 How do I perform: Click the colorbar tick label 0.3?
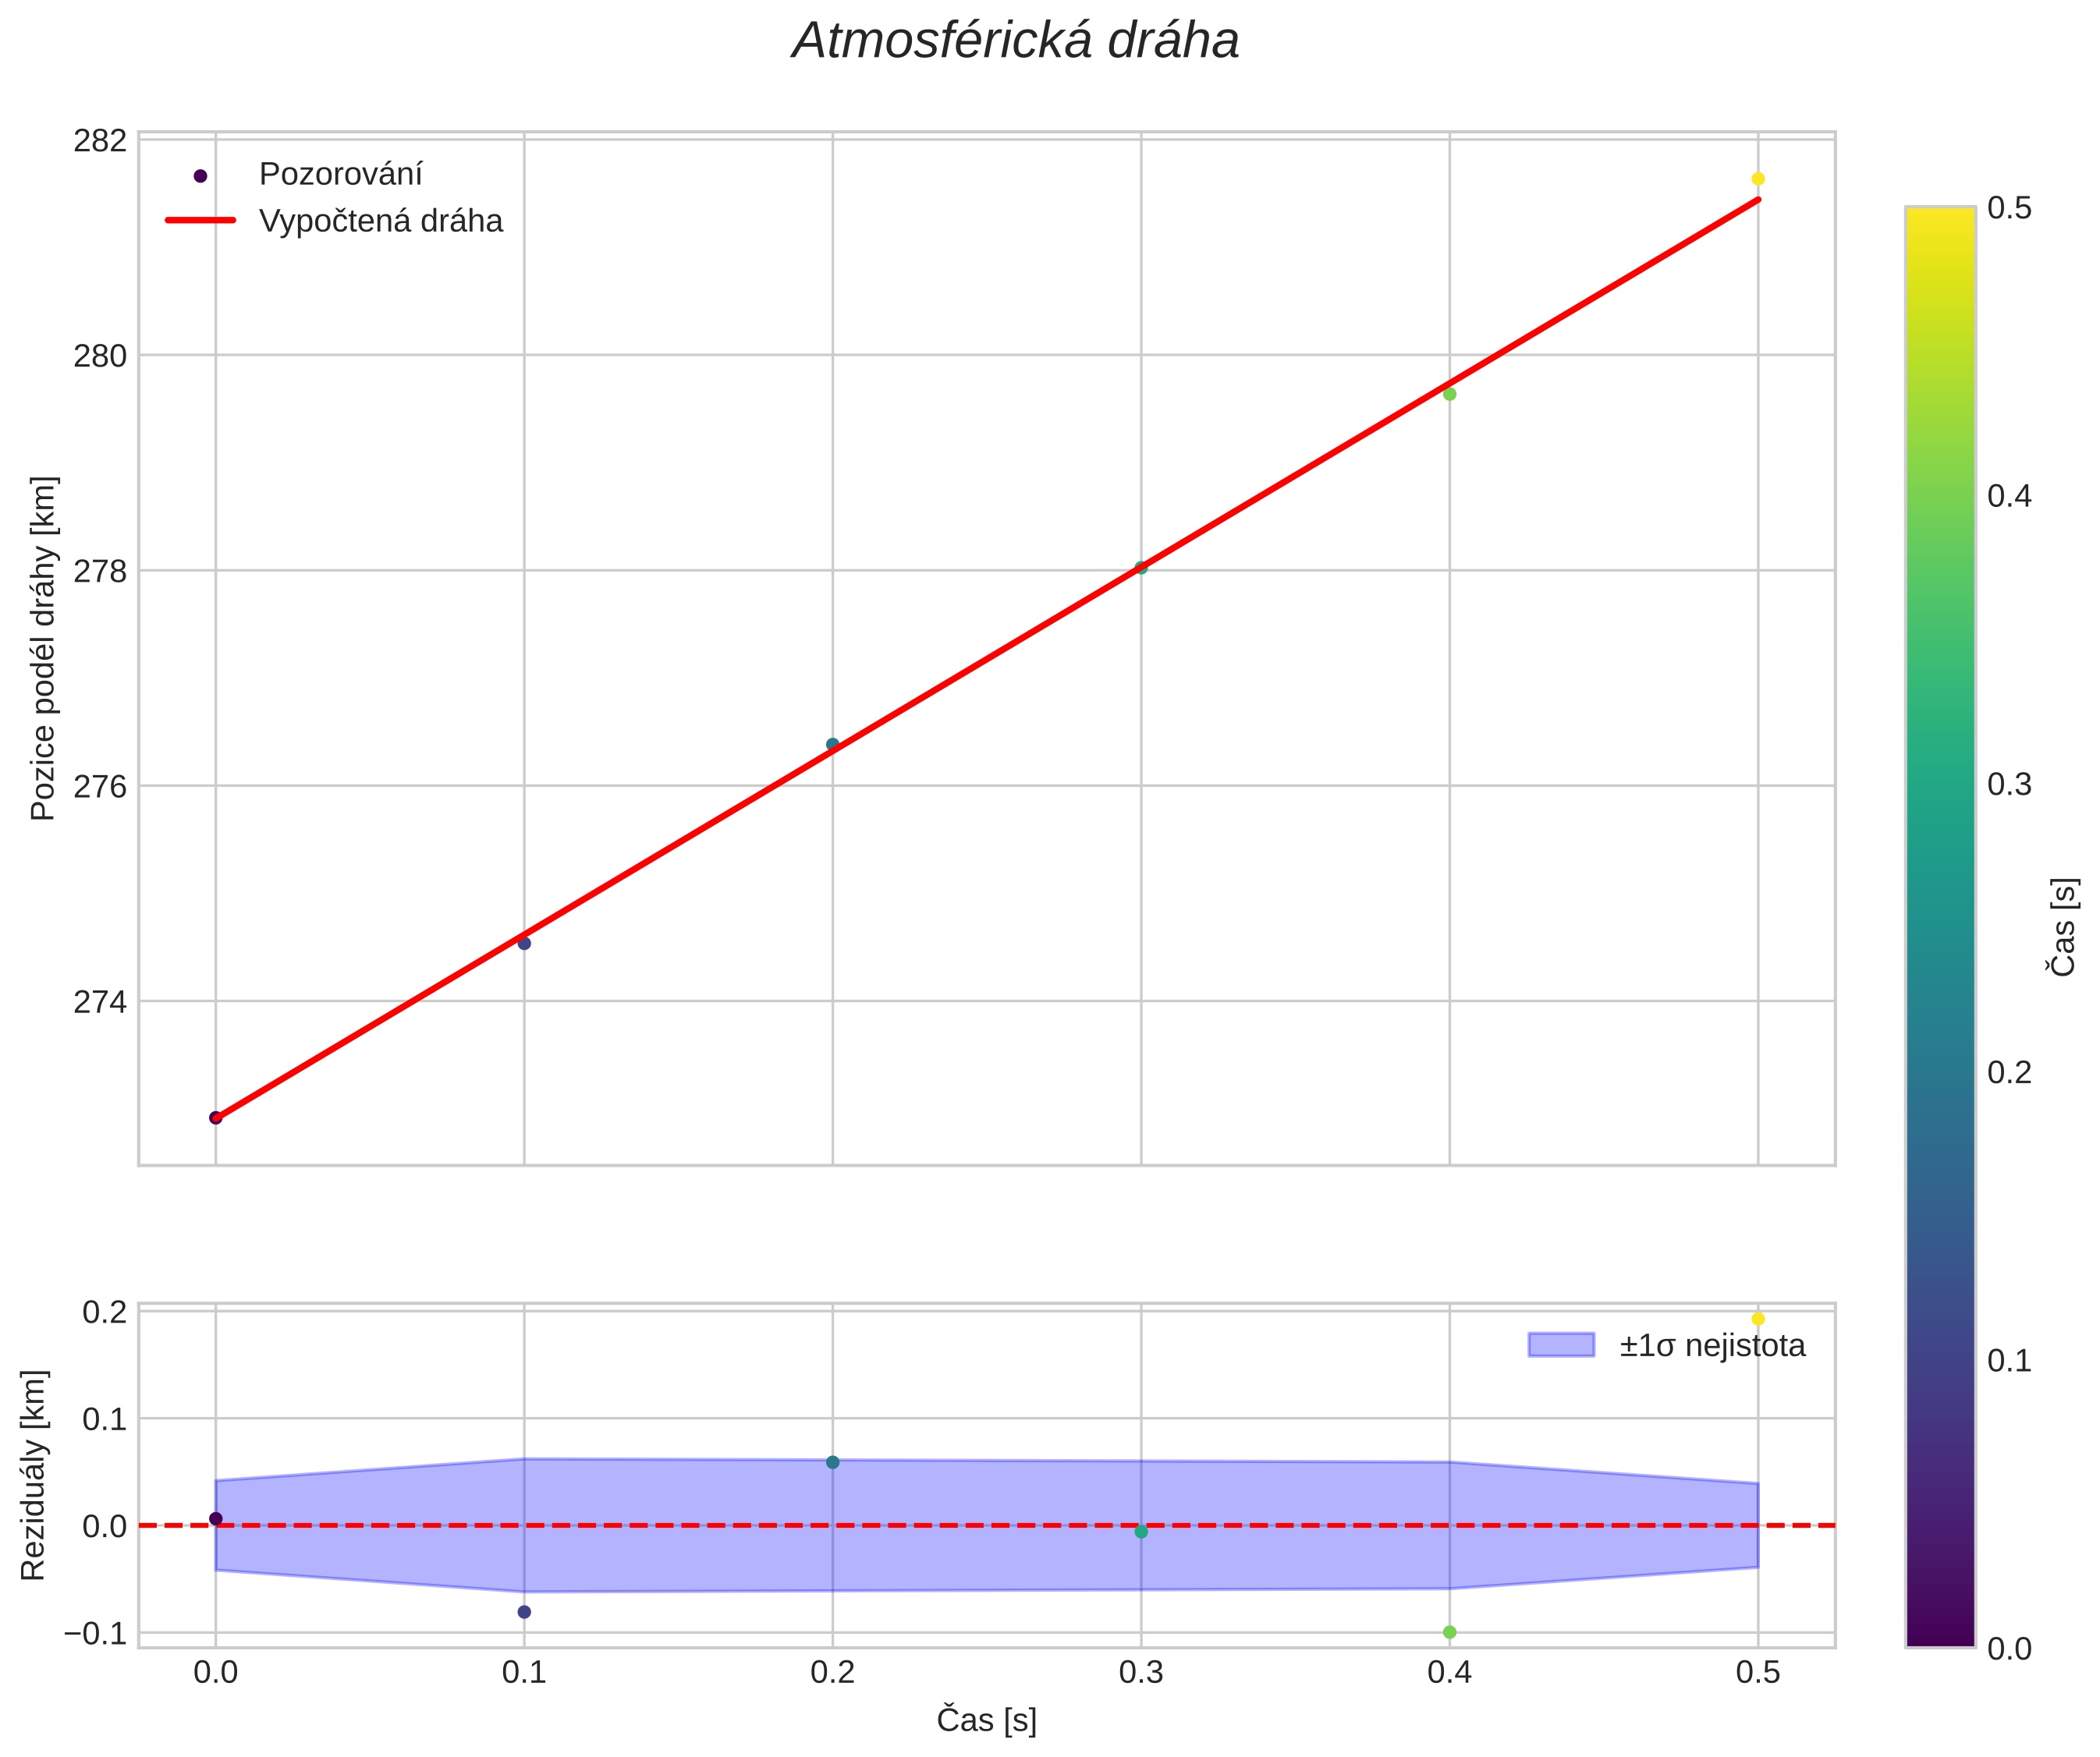pyautogui.click(x=2009, y=785)
